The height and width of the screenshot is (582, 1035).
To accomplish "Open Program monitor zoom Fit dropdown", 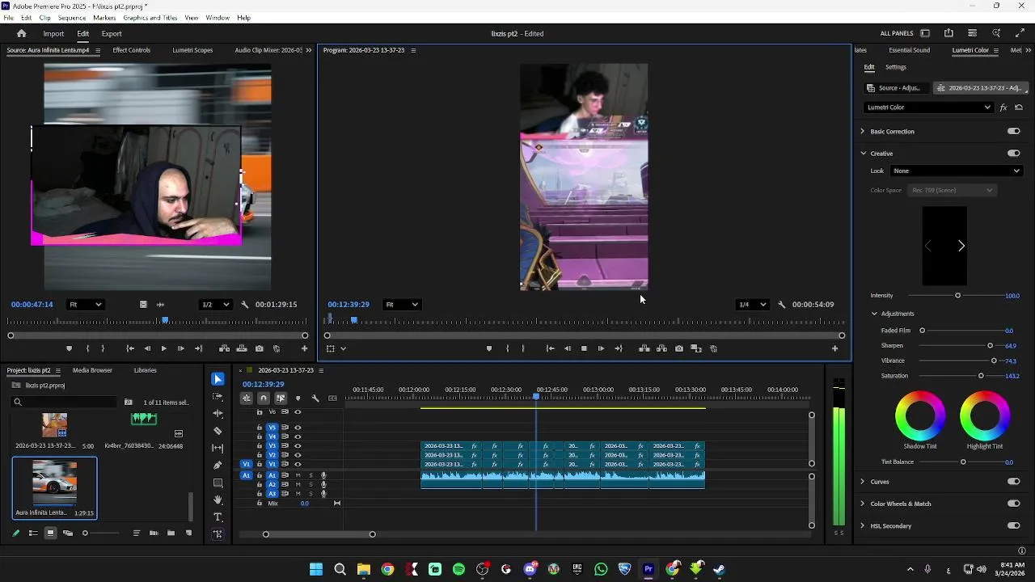I will click(x=401, y=305).
